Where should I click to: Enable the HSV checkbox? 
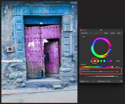pos(81,37)
